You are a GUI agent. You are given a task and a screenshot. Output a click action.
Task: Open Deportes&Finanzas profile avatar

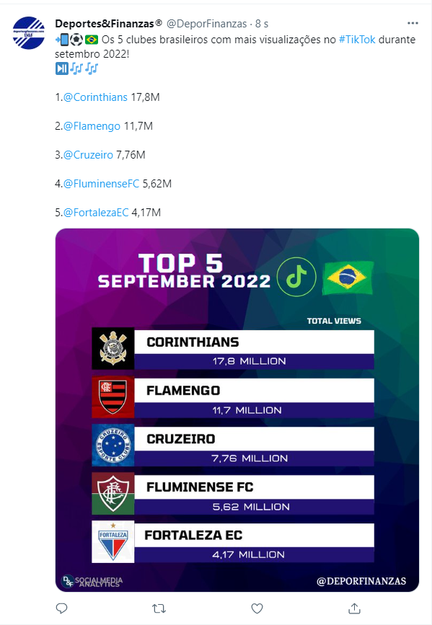point(29,32)
